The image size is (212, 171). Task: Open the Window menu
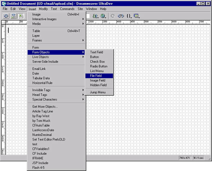pos(91,9)
